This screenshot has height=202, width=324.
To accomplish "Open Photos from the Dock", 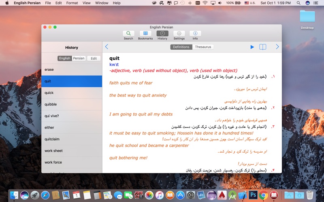I will [x=149, y=195].
